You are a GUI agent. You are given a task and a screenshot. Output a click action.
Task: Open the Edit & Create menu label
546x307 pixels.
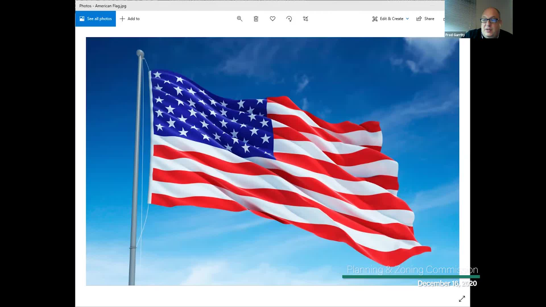coord(392,19)
